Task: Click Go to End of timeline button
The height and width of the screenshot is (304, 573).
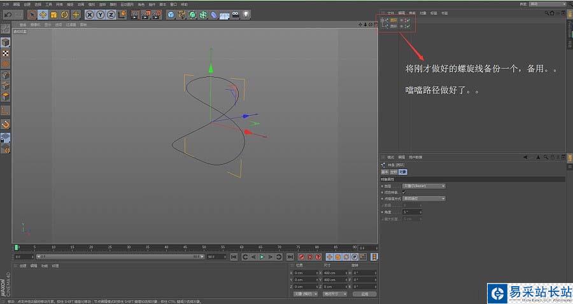Action: (290, 257)
